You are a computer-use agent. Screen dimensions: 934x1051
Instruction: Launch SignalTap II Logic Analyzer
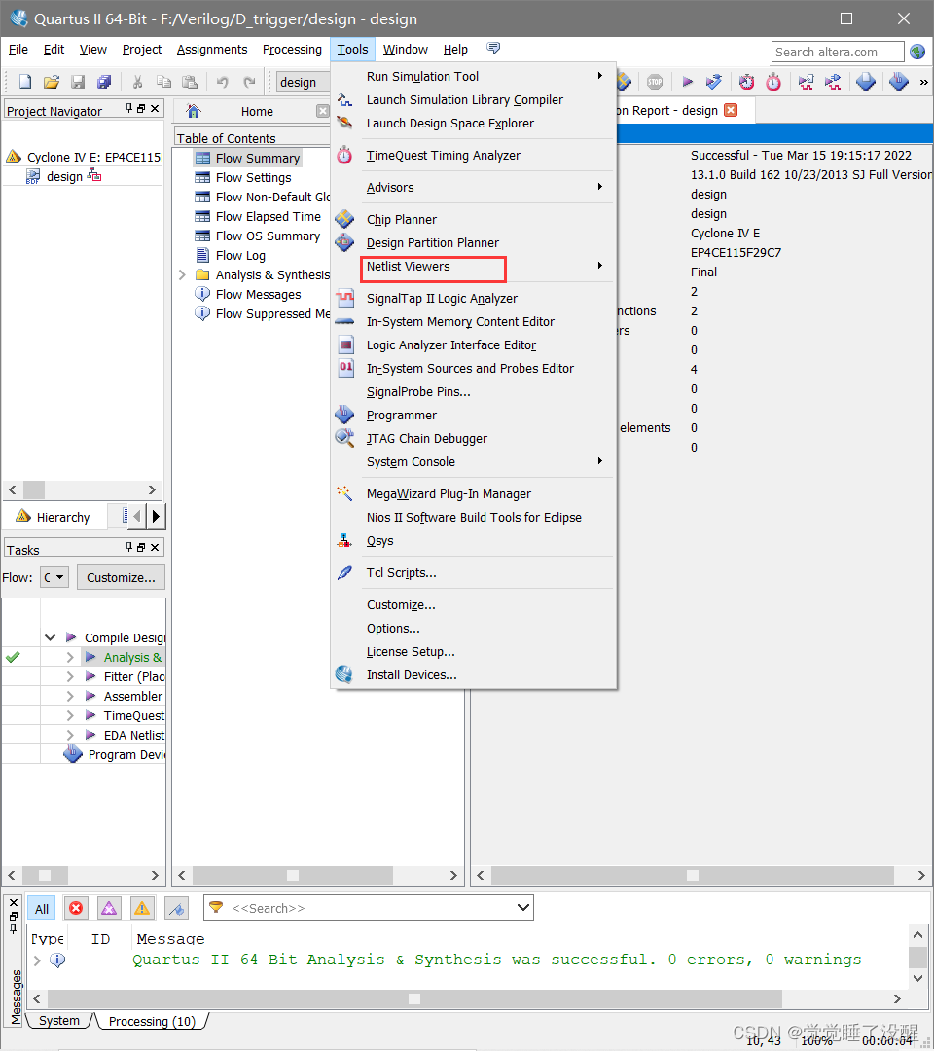(x=474, y=299)
